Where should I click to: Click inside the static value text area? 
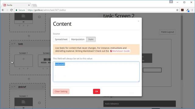click(96, 72)
